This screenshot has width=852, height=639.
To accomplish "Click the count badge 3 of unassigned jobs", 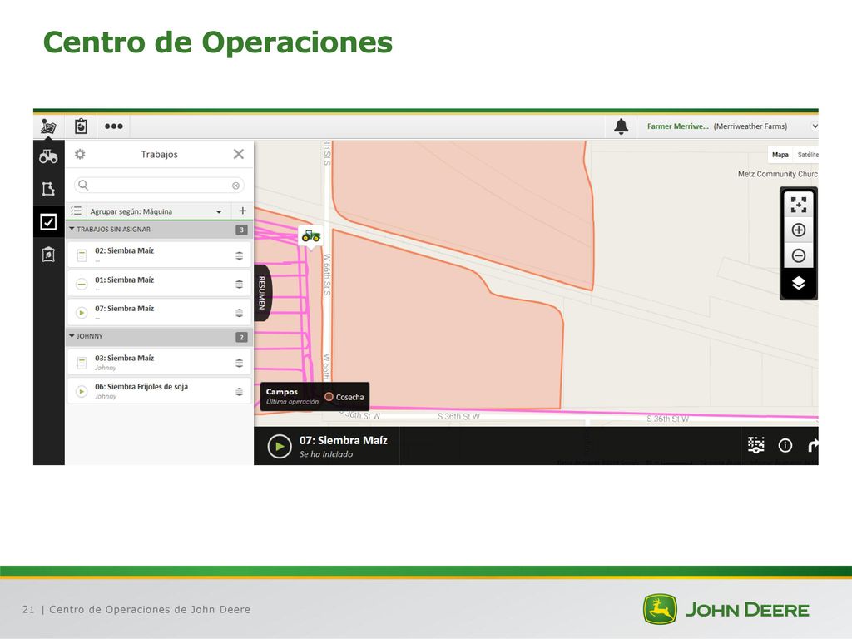I will (x=241, y=230).
